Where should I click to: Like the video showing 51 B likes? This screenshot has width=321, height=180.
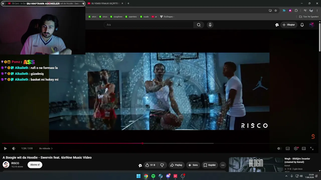(x=150, y=165)
